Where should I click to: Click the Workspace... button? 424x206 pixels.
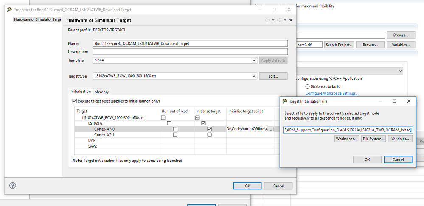pos(347,139)
